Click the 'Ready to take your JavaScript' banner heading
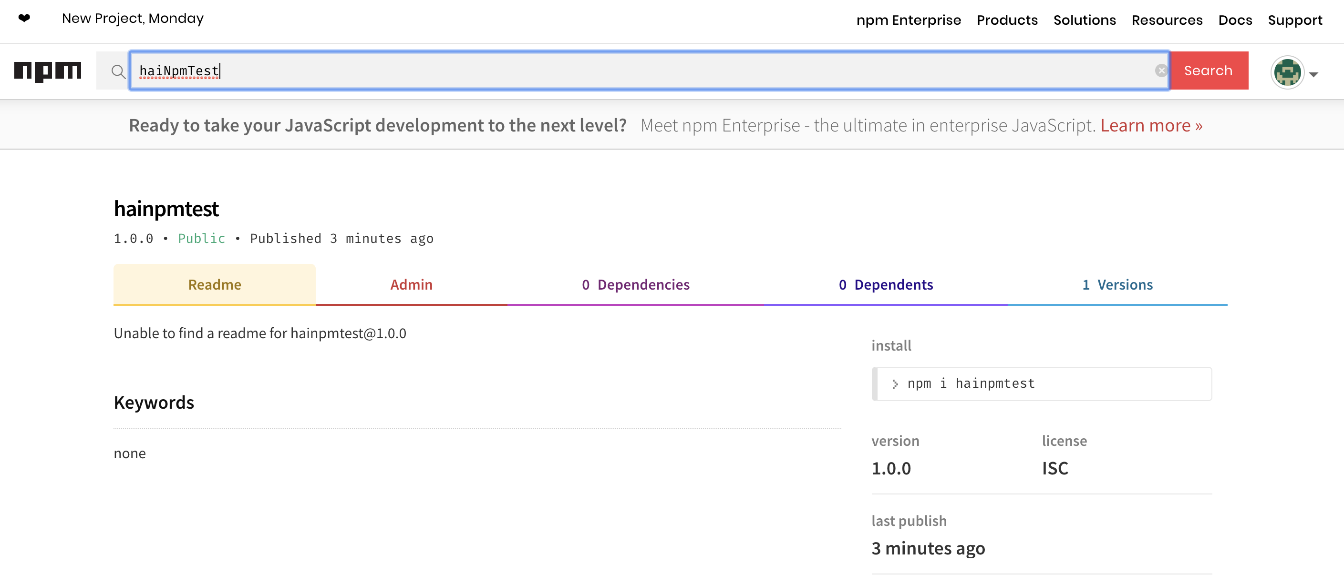This screenshot has width=1344, height=584. [x=378, y=126]
